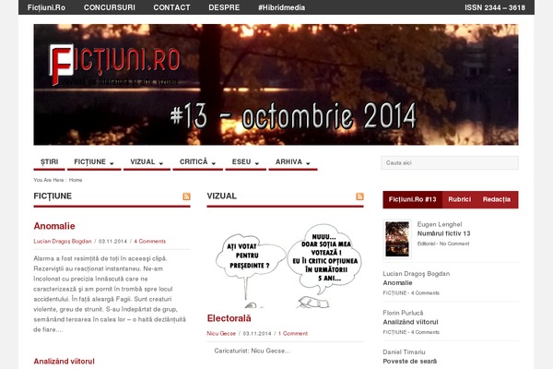Open the Electorală article title
The height and width of the screenshot is (369, 553).
coord(229,318)
